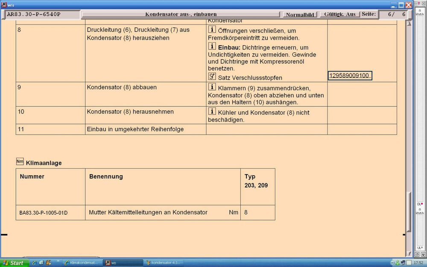The image size is (427, 267).
Task: Click special tool icon beside 'Satz Verschlussstopfen'
Action: pos(212,76)
